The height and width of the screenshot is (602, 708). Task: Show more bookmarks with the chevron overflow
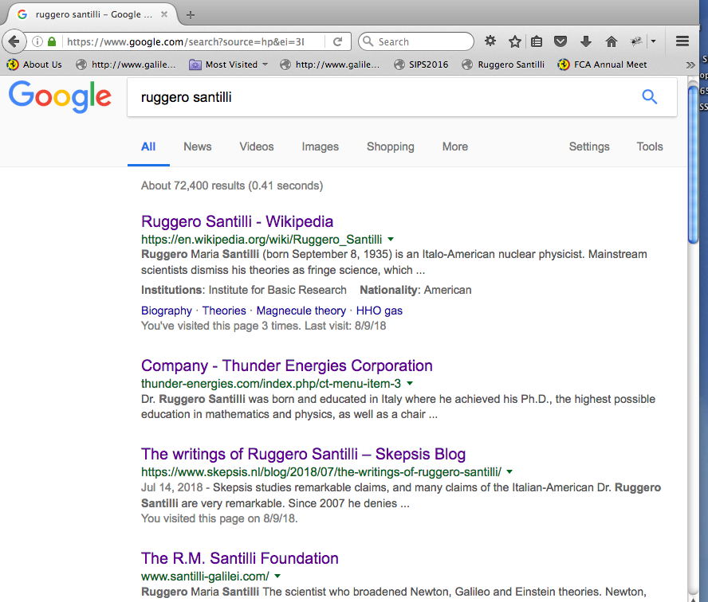click(x=690, y=65)
